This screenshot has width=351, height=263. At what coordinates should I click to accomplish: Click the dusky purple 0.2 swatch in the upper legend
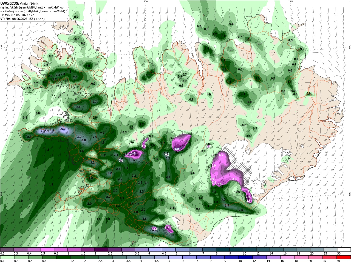coord(7,250)
